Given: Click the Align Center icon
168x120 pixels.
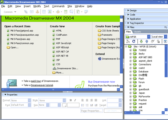Looking at the screenshot, I should click(87, 100).
